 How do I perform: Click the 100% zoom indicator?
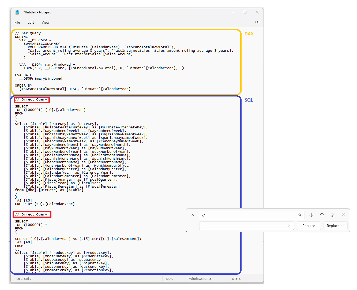tap(169, 278)
